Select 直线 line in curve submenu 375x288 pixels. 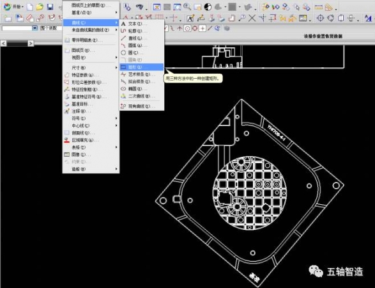tap(142, 38)
